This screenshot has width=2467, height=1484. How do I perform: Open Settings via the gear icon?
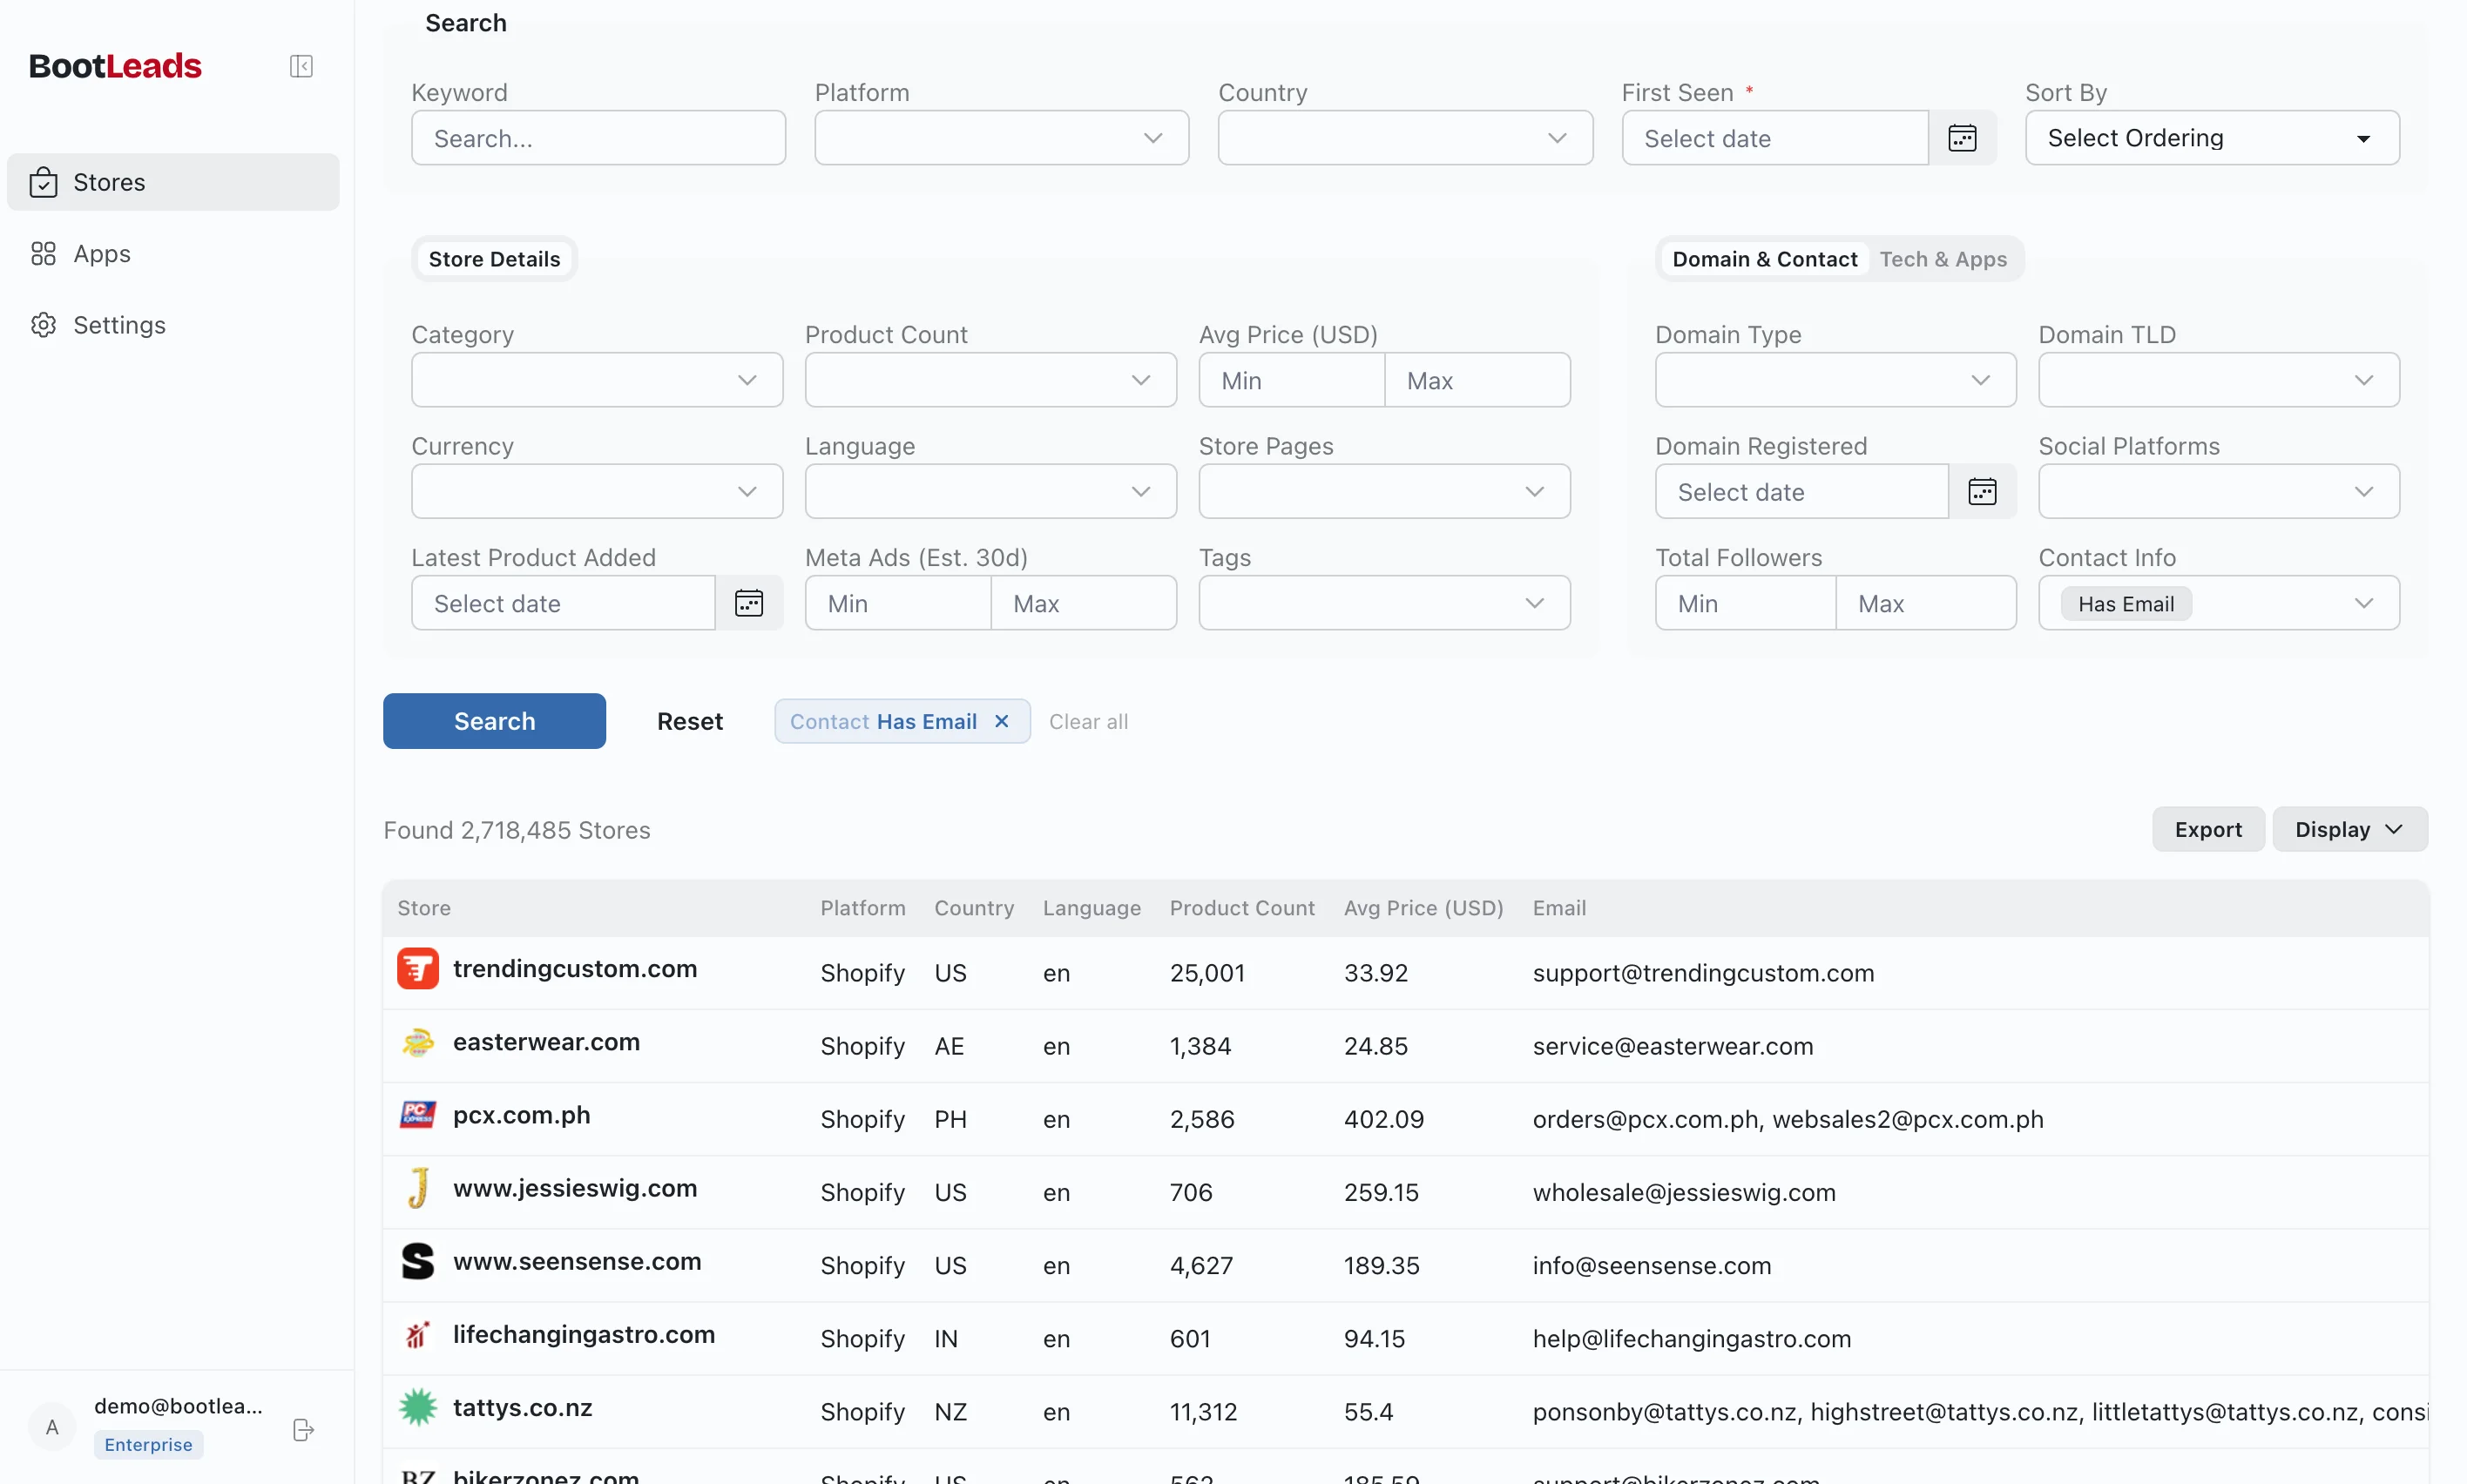tap(41, 324)
